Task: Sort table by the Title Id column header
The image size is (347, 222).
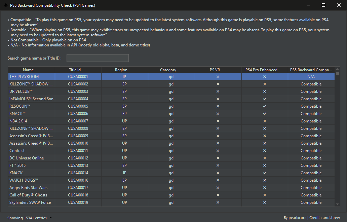Action: click(x=78, y=70)
